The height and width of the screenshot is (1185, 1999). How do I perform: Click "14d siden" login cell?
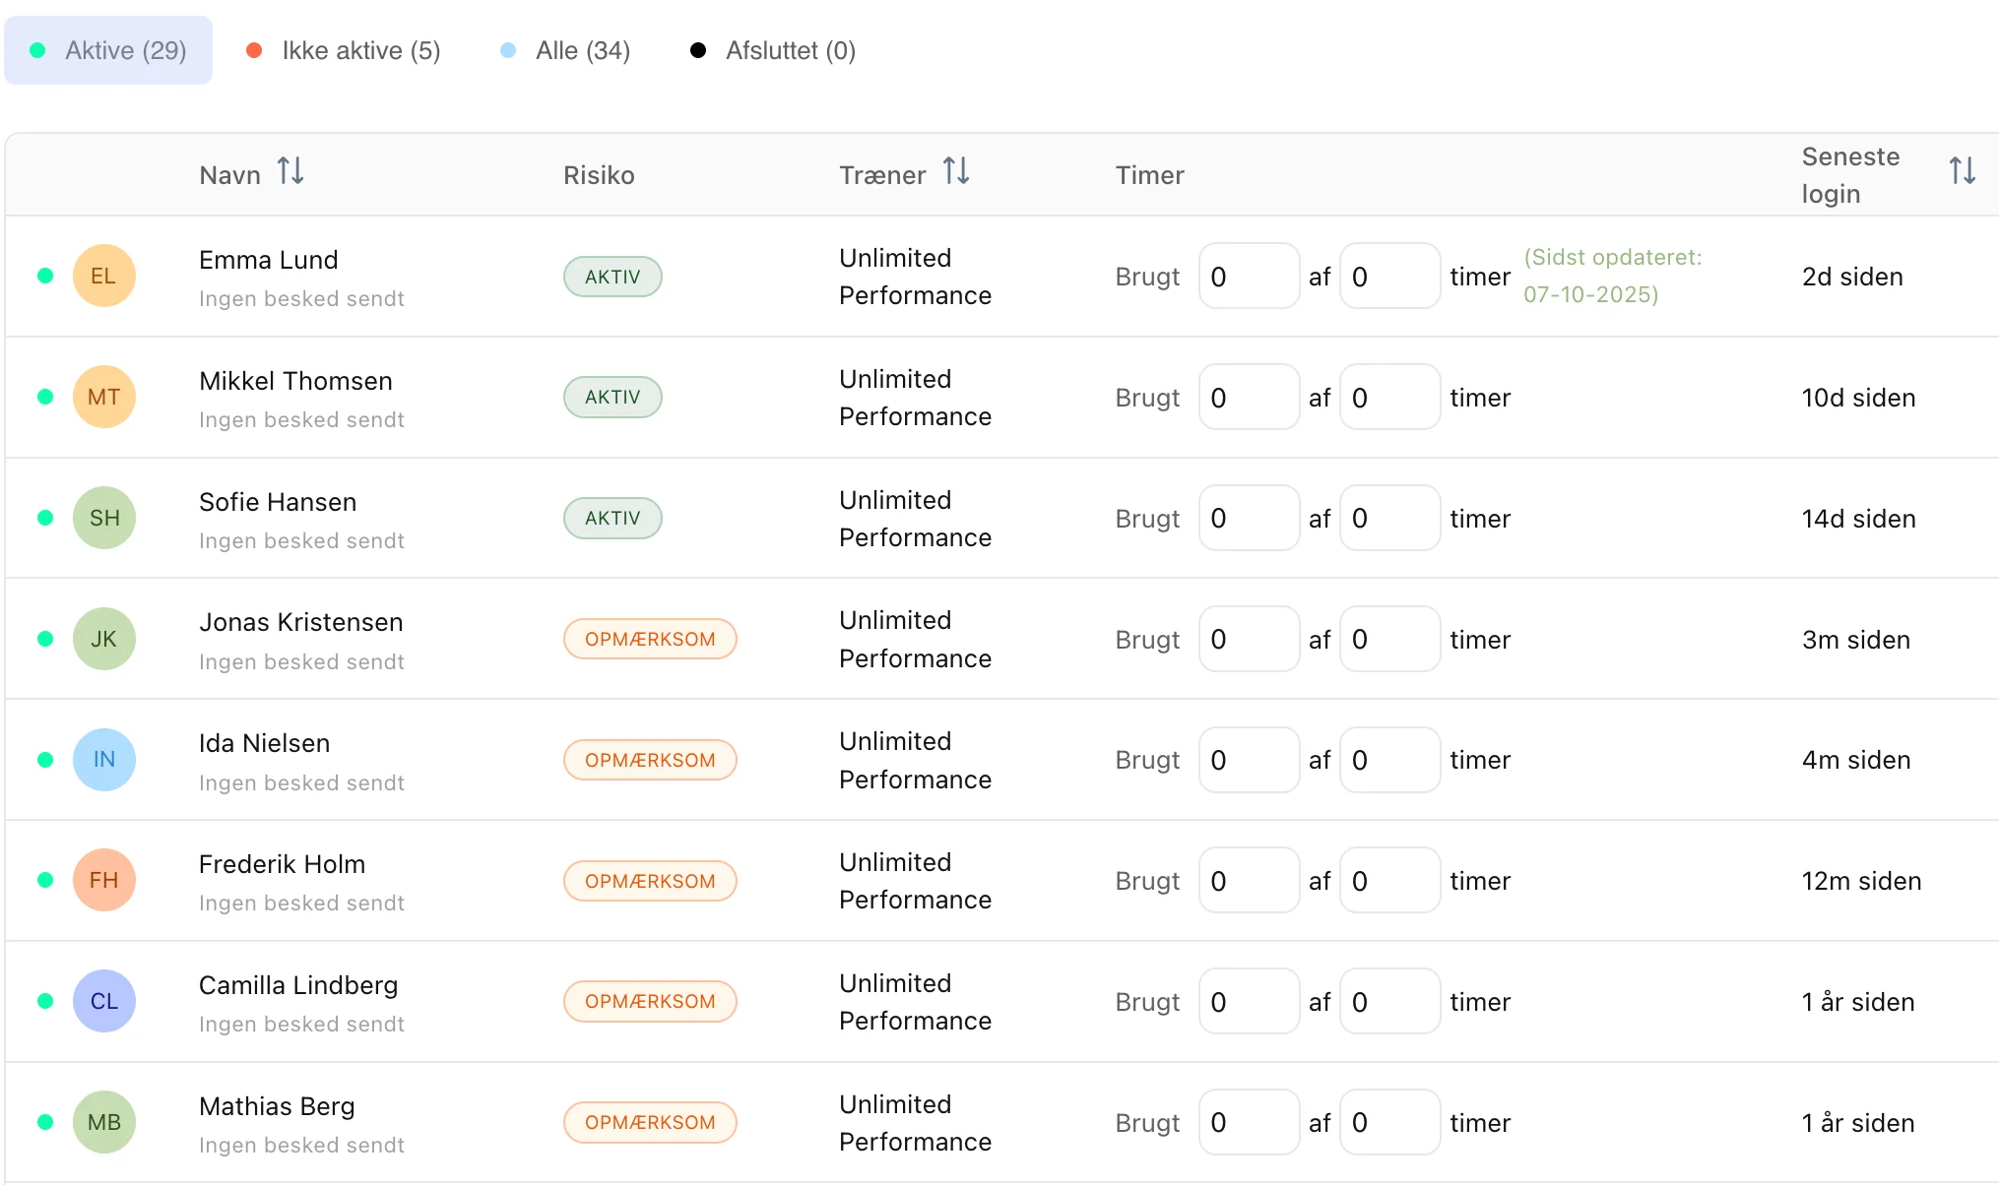point(1858,519)
